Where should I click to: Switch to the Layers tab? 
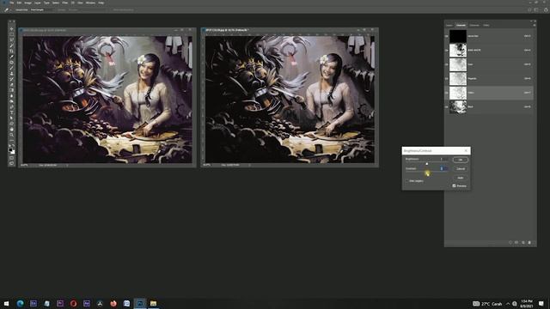tap(449, 25)
